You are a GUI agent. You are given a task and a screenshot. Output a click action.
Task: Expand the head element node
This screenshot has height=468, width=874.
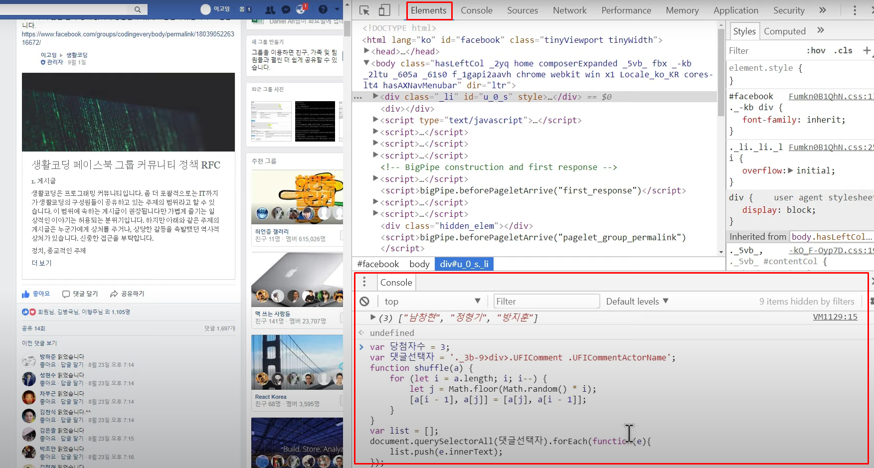pos(366,51)
